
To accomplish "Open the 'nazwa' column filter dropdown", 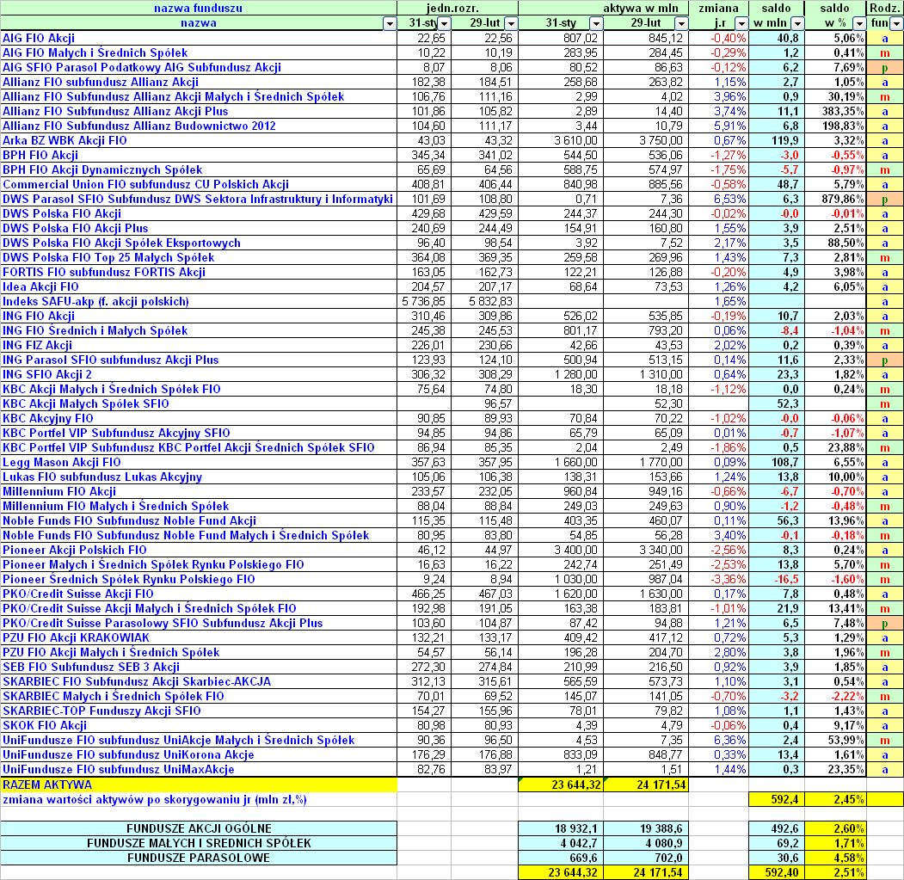I will click(x=387, y=24).
